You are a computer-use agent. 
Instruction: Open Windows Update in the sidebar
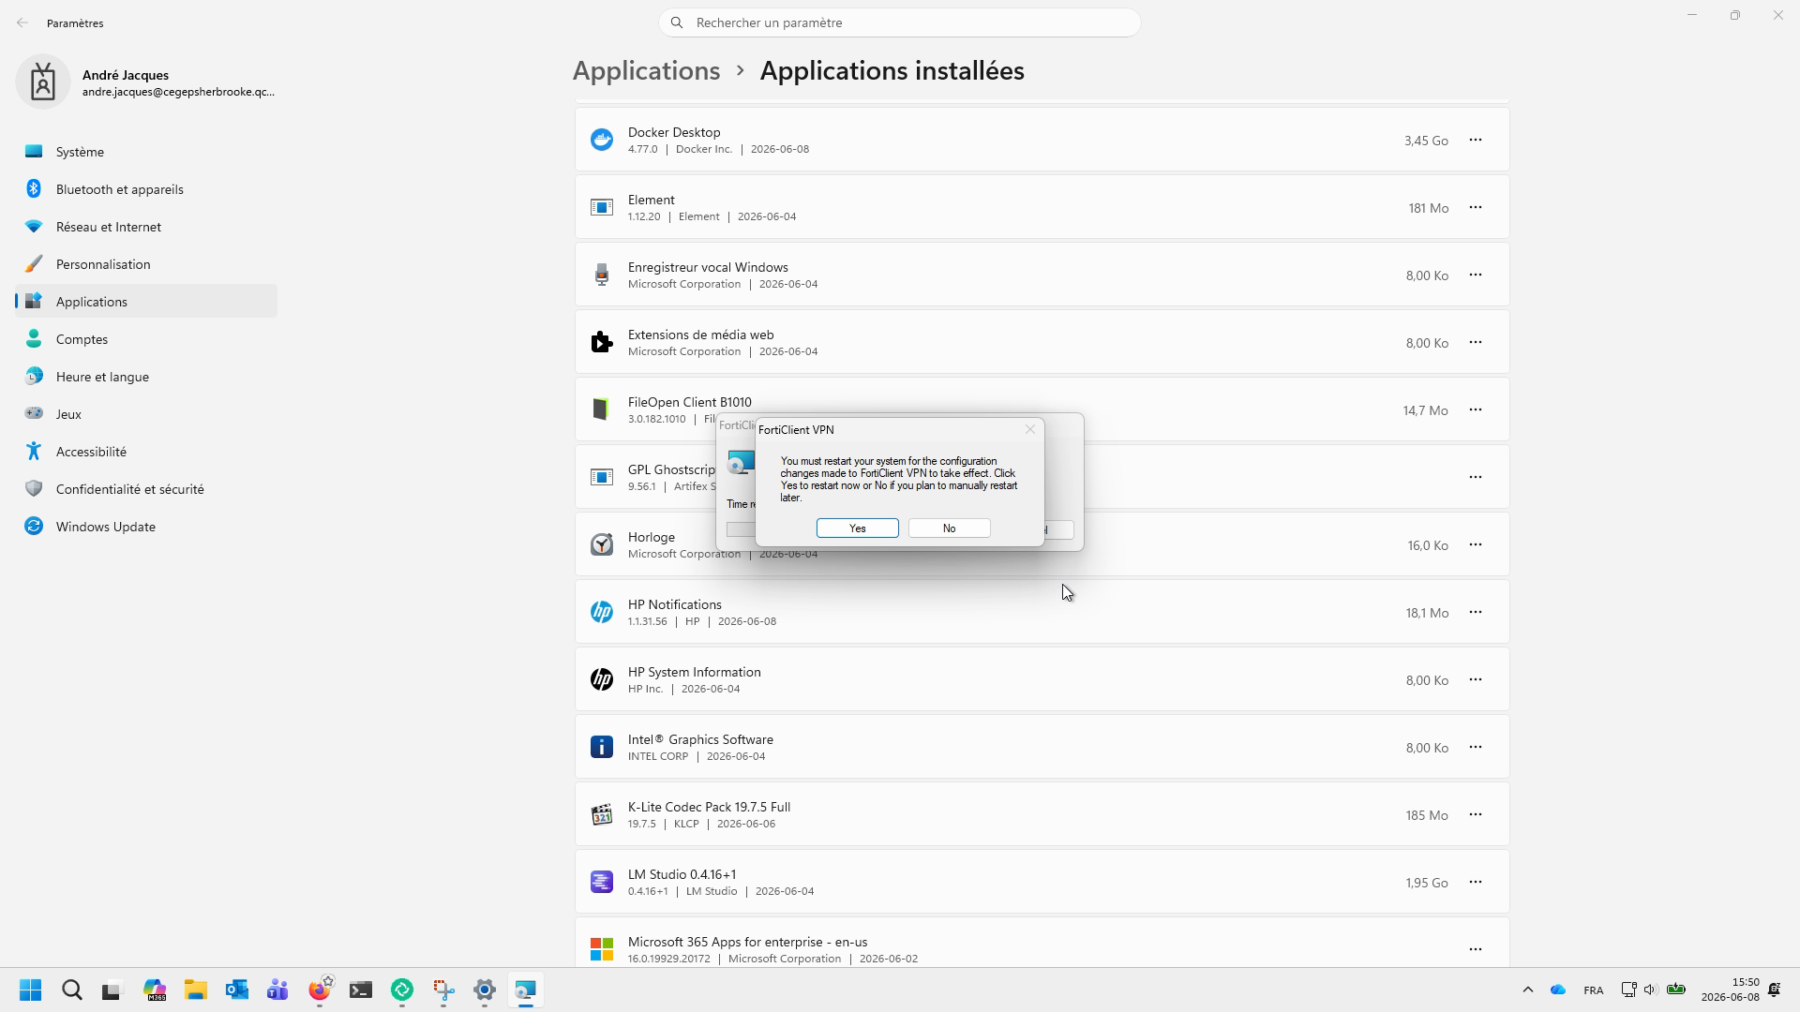coord(146,527)
